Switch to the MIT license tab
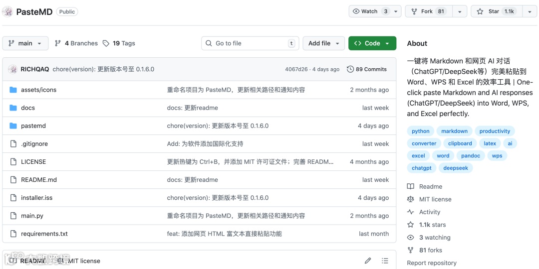The image size is (539, 269). (80, 261)
